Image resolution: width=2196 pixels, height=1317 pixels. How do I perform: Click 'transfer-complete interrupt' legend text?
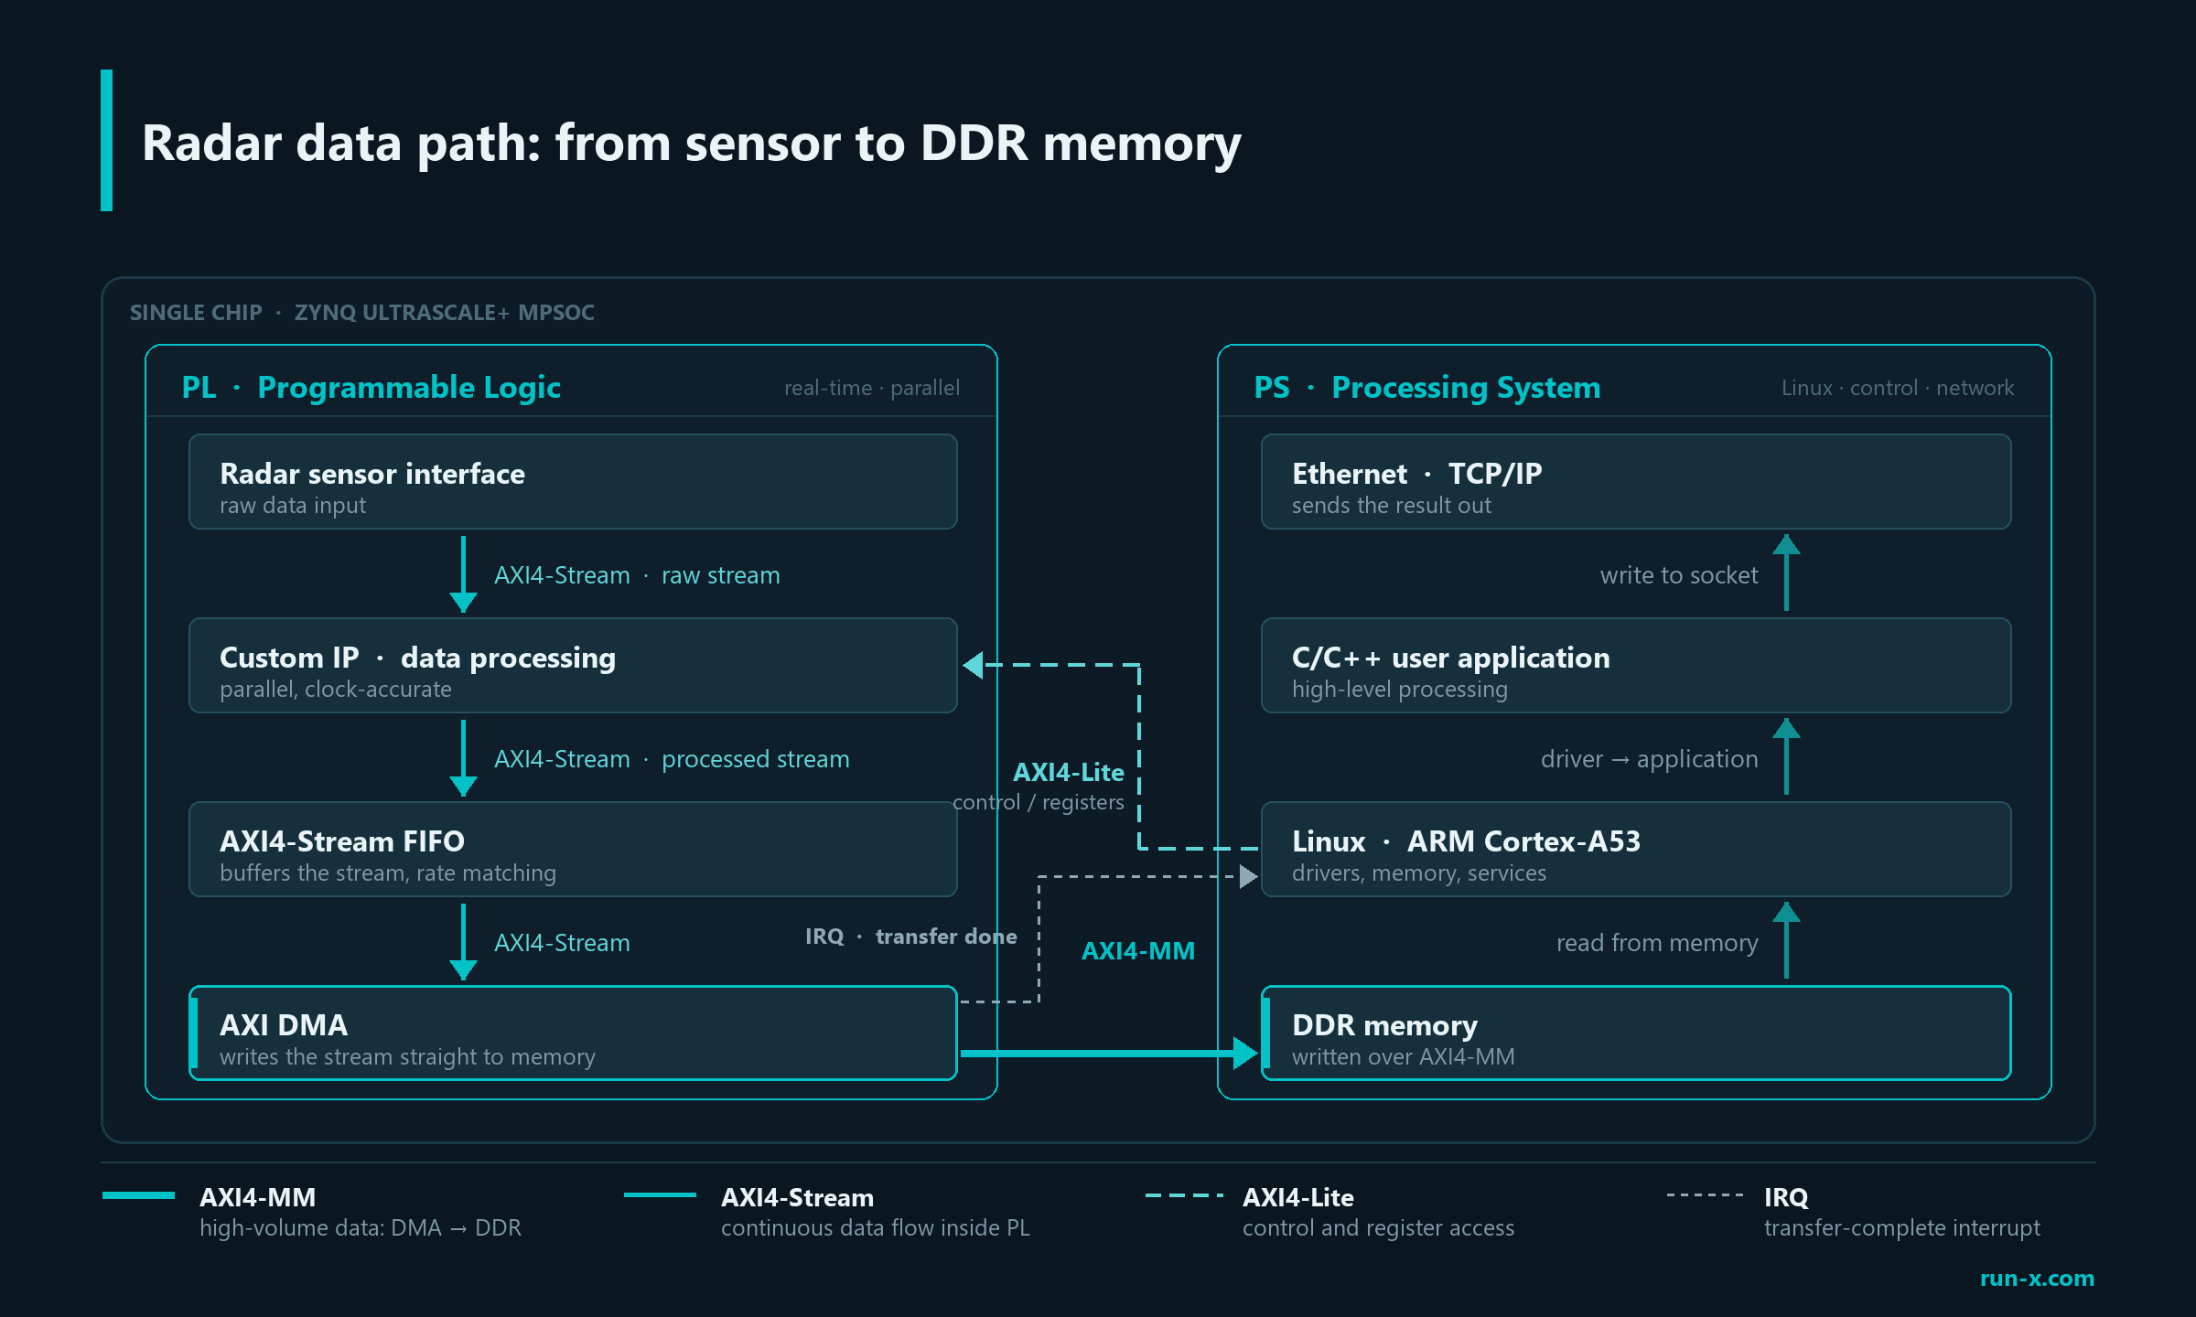pyautogui.click(x=1902, y=1228)
